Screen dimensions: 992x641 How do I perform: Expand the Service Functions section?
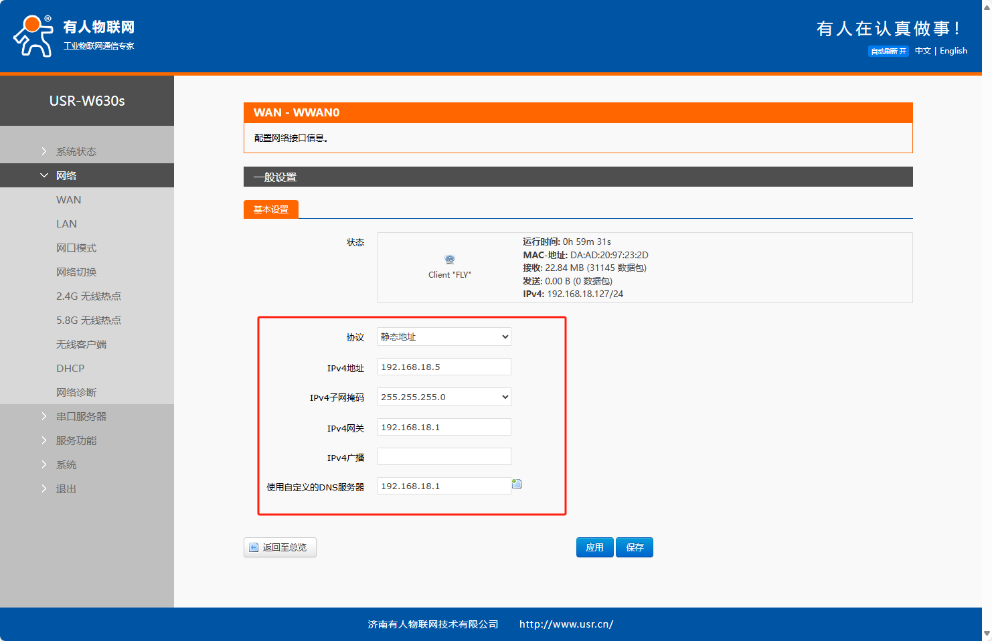pyautogui.click(x=76, y=441)
